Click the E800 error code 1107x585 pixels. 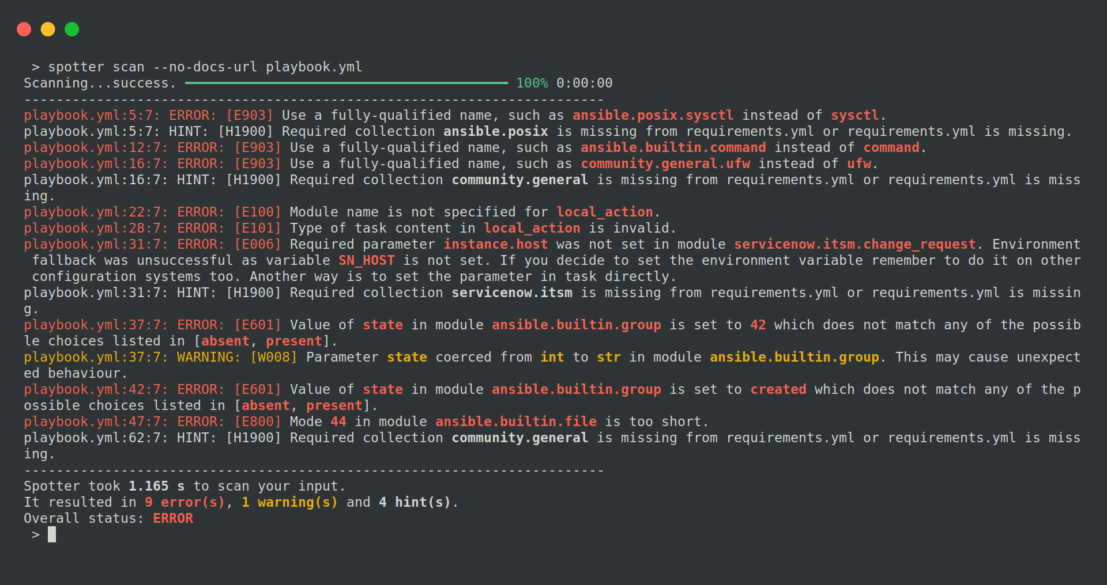(x=257, y=422)
